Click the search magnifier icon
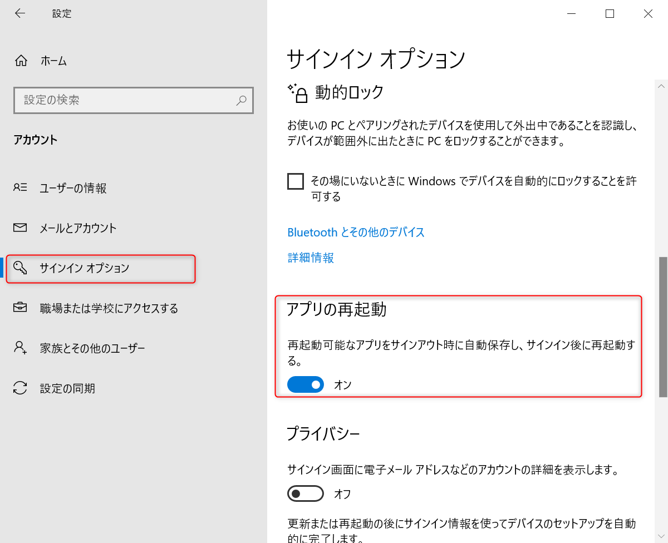The image size is (668, 543). 241,101
